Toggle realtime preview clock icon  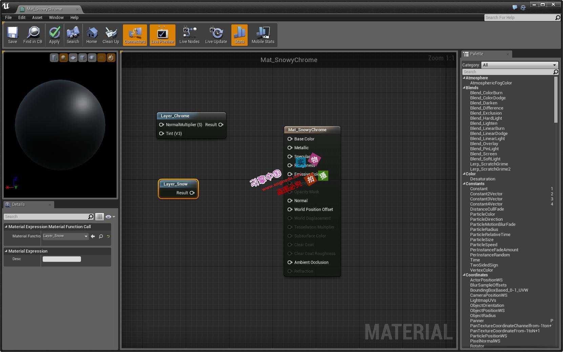111,58
